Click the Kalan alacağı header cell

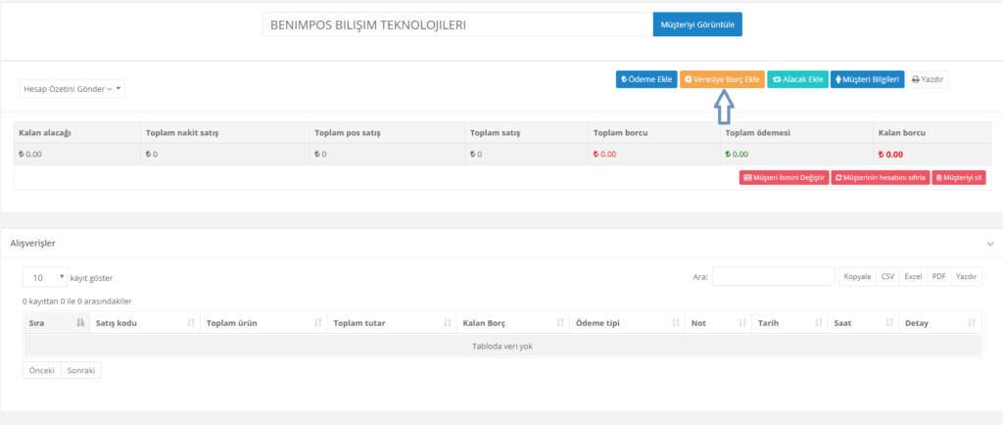click(x=76, y=133)
